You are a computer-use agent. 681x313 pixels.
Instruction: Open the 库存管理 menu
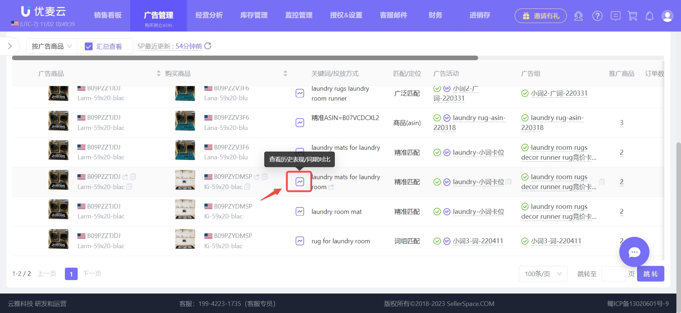[254, 15]
